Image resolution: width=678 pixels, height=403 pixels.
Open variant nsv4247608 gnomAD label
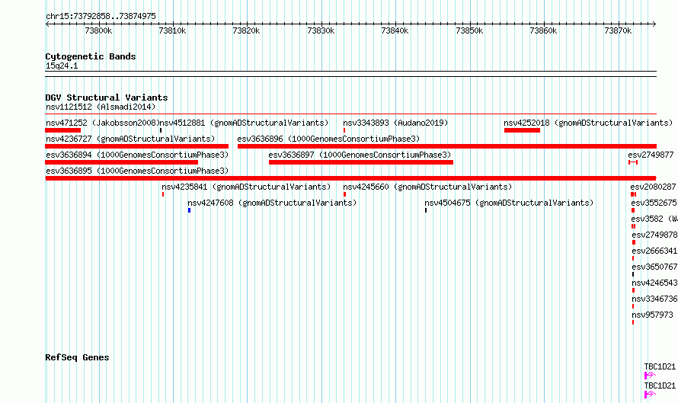[x=272, y=203]
